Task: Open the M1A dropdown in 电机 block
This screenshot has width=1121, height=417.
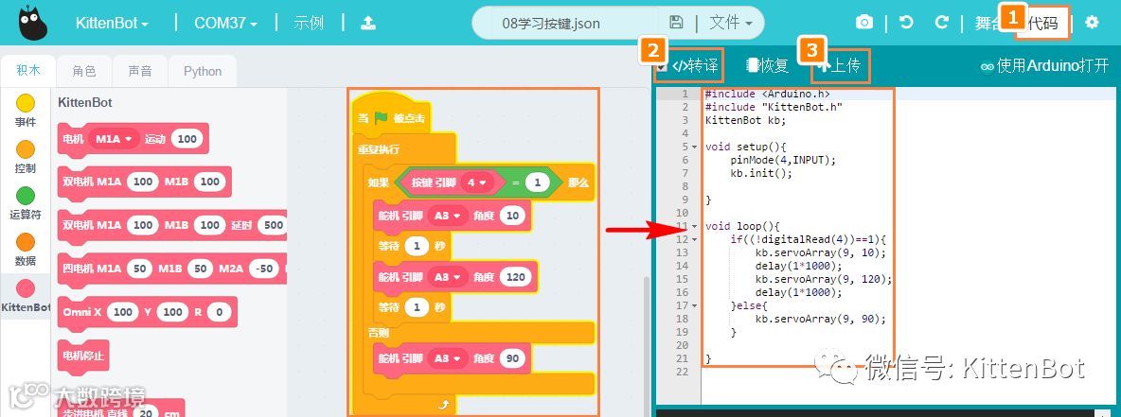Action: coord(114,139)
